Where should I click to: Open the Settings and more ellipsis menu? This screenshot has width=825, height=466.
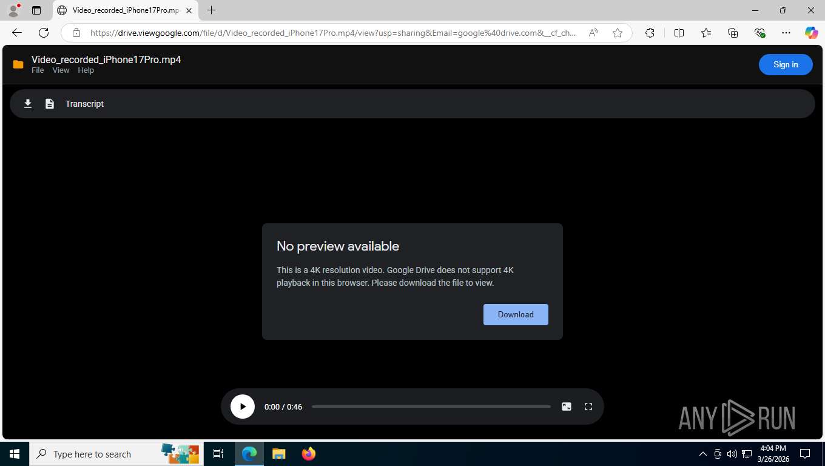(786, 33)
